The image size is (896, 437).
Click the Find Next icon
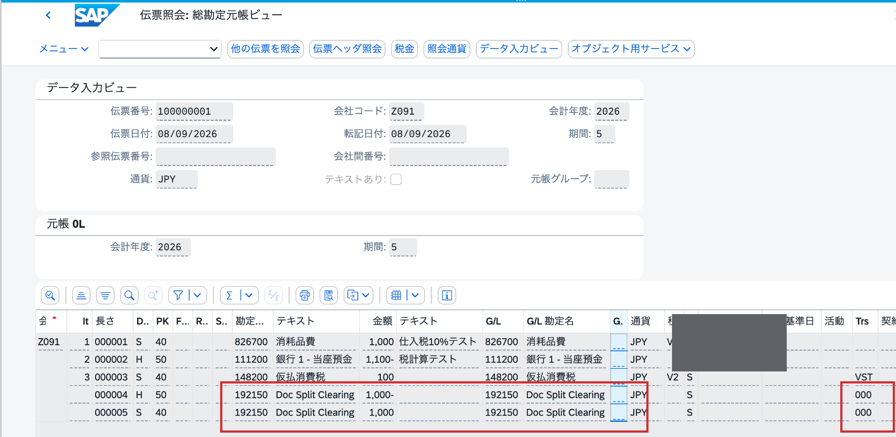(x=154, y=296)
